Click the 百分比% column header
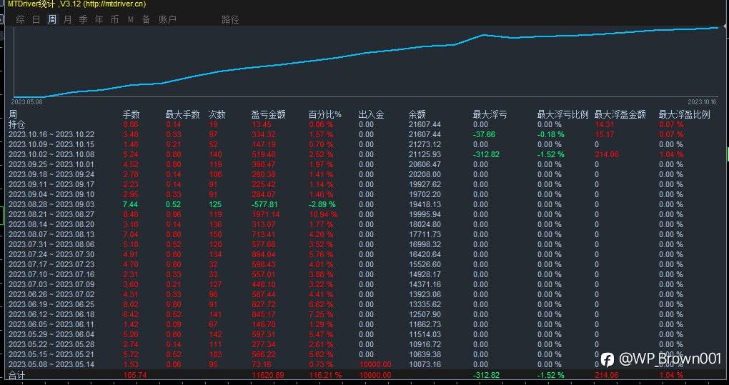Screen dimensions: 729x385 pos(325,115)
